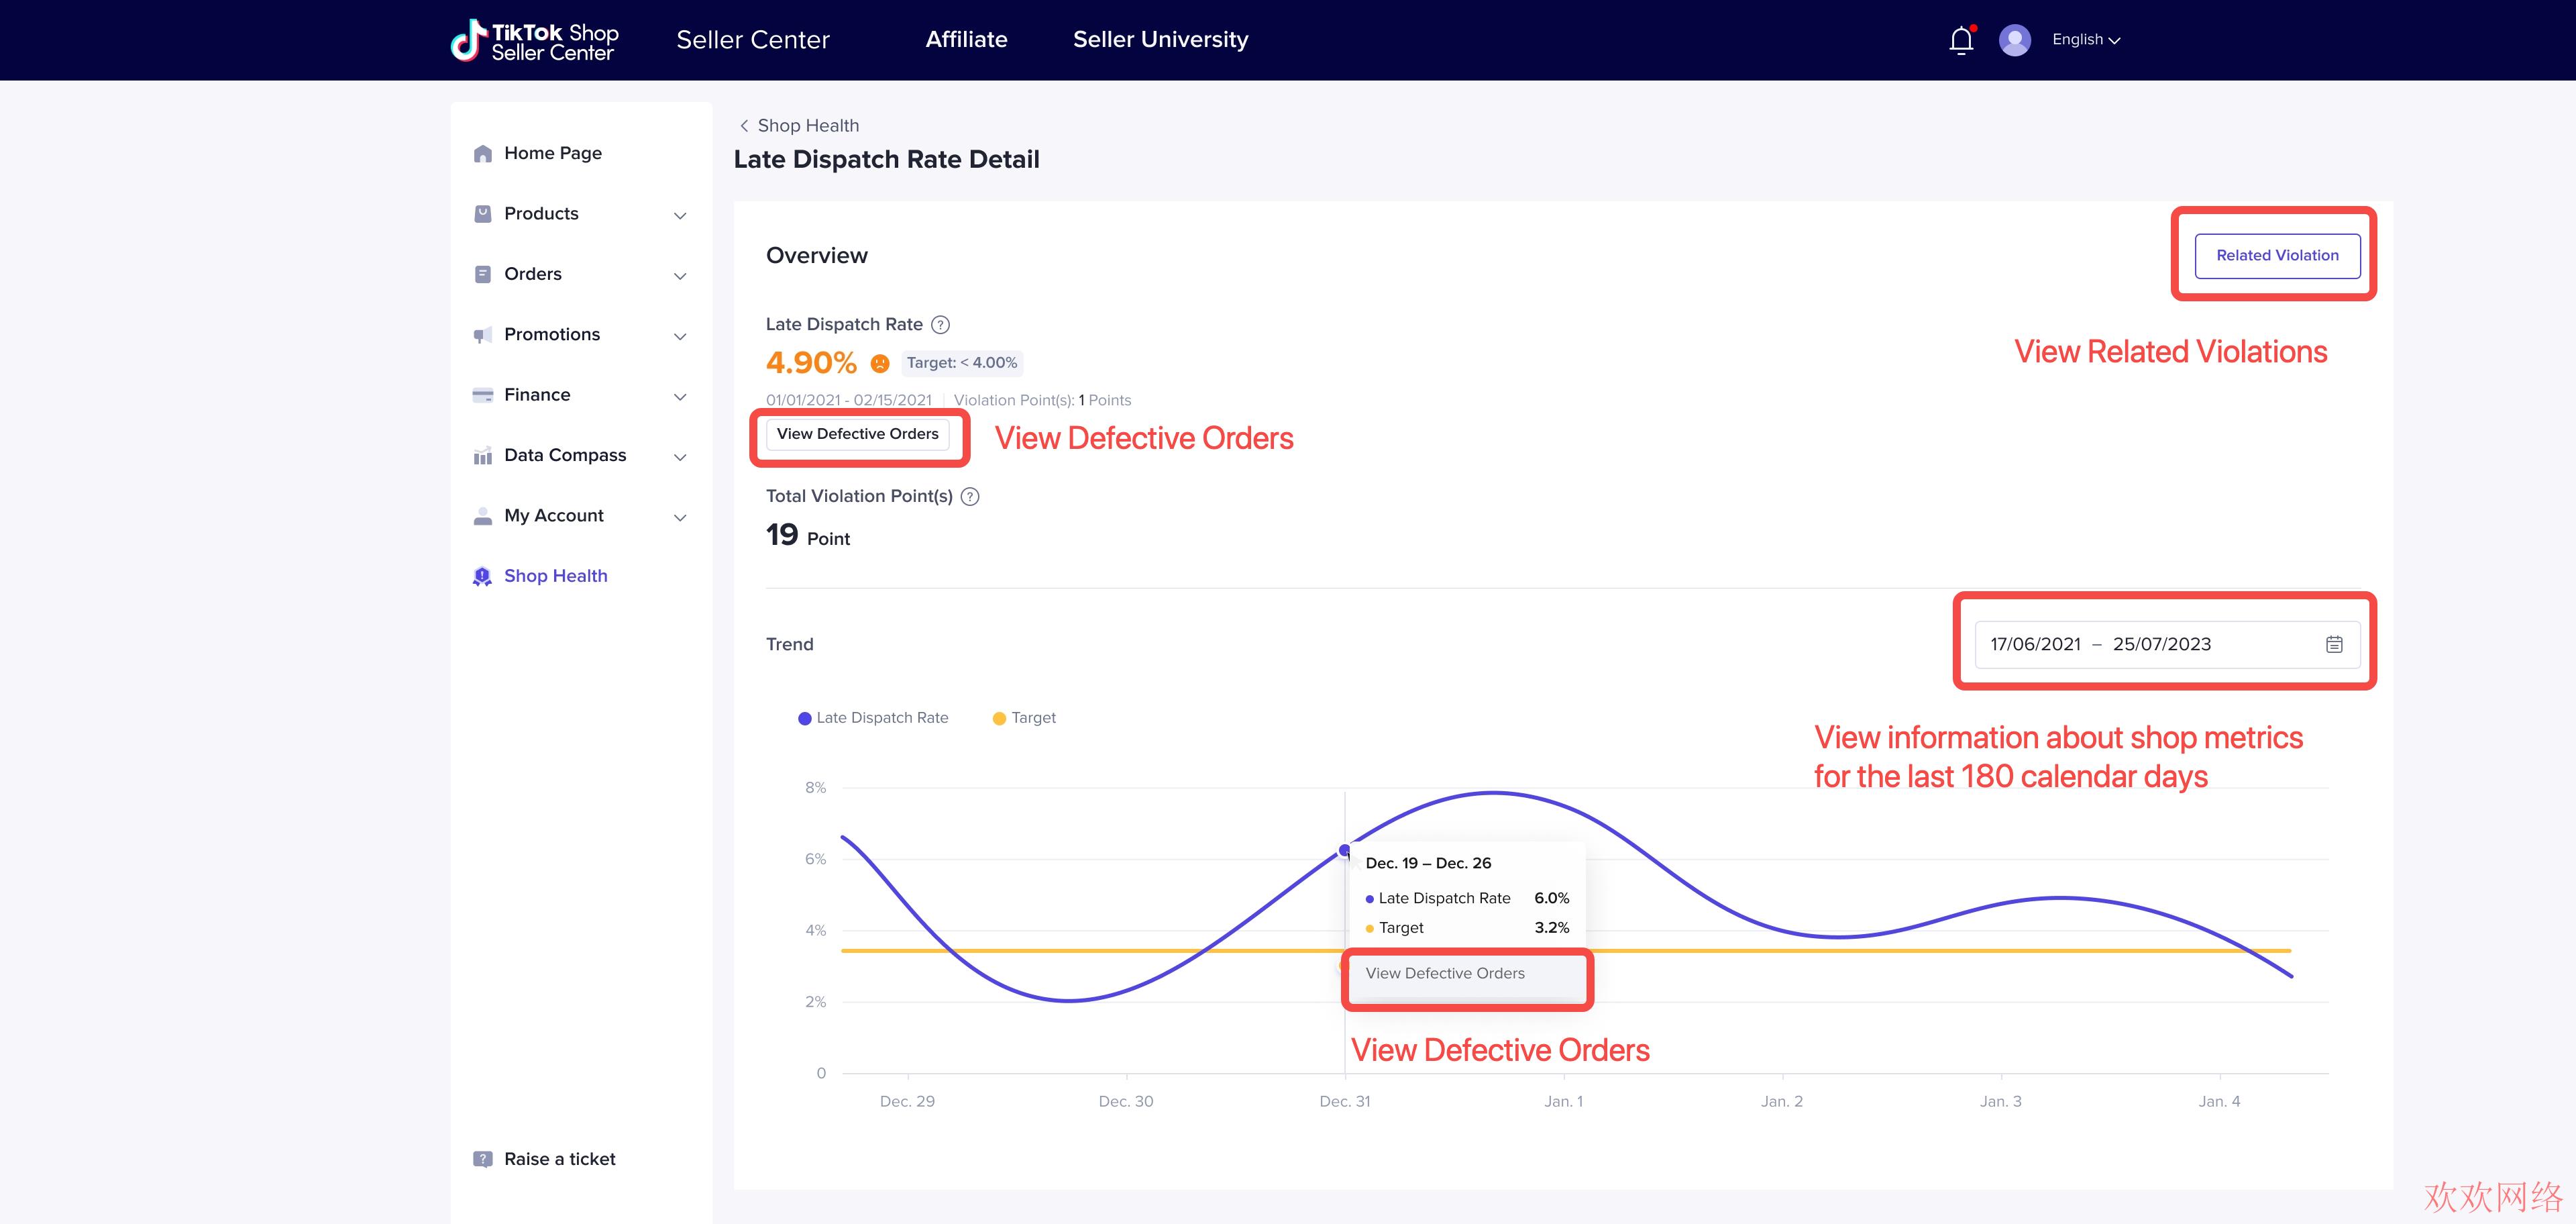Expand the Orders menu chevron
2576x1224 pixels.
(x=680, y=275)
